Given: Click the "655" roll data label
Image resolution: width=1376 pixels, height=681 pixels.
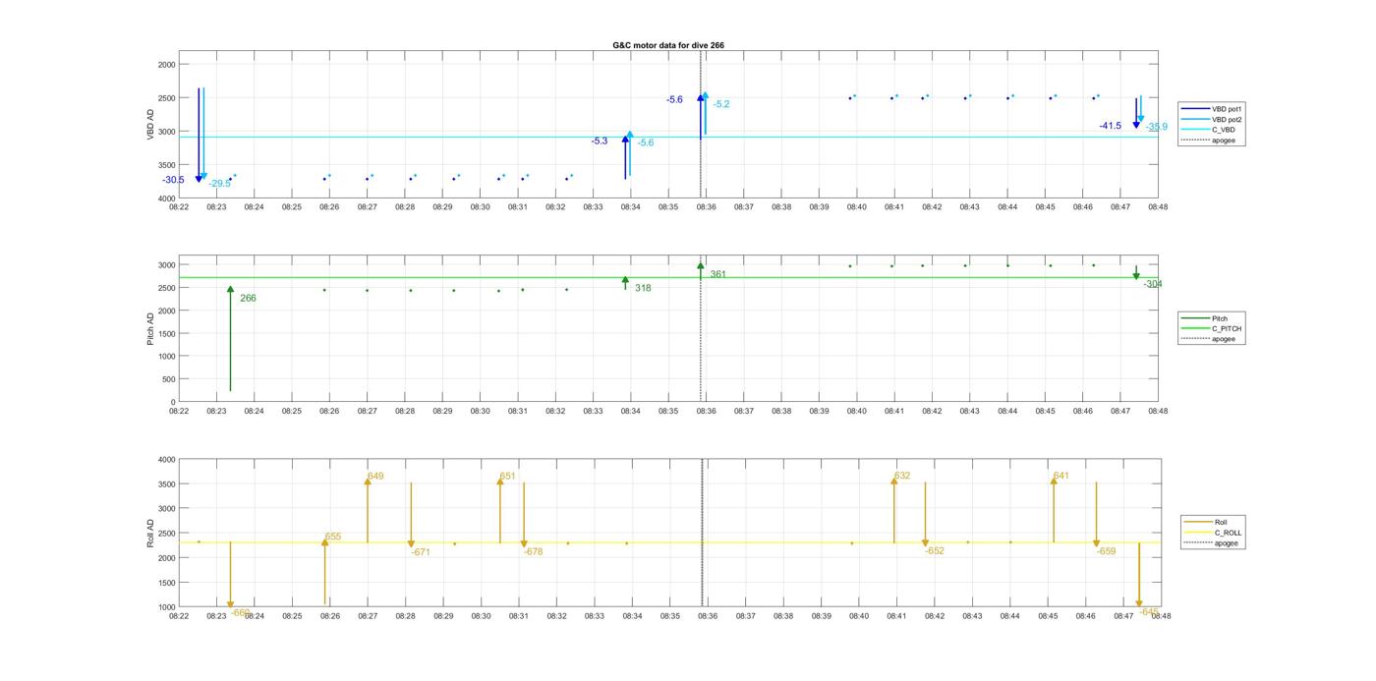Looking at the screenshot, I should [333, 537].
